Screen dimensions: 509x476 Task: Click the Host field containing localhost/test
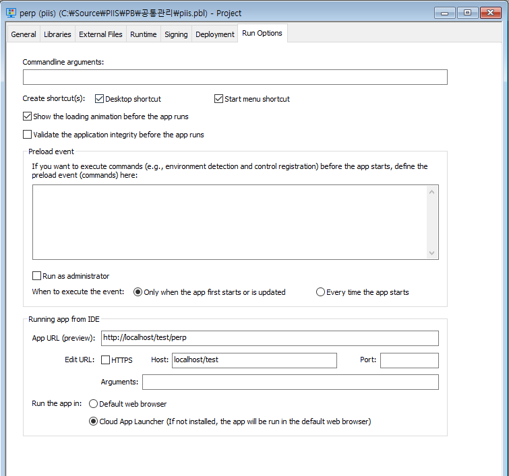(x=254, y=360)
